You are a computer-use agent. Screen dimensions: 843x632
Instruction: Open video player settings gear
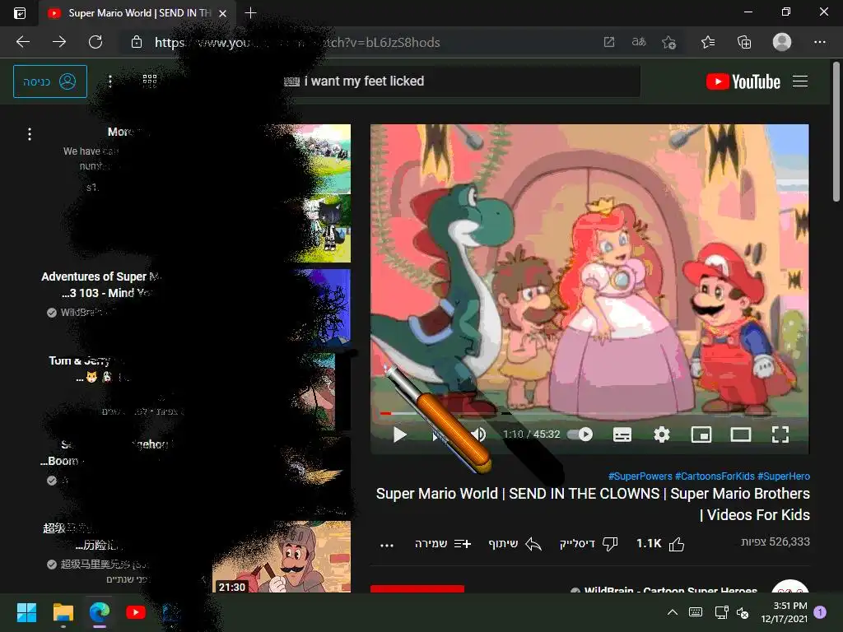click(661, 434)
